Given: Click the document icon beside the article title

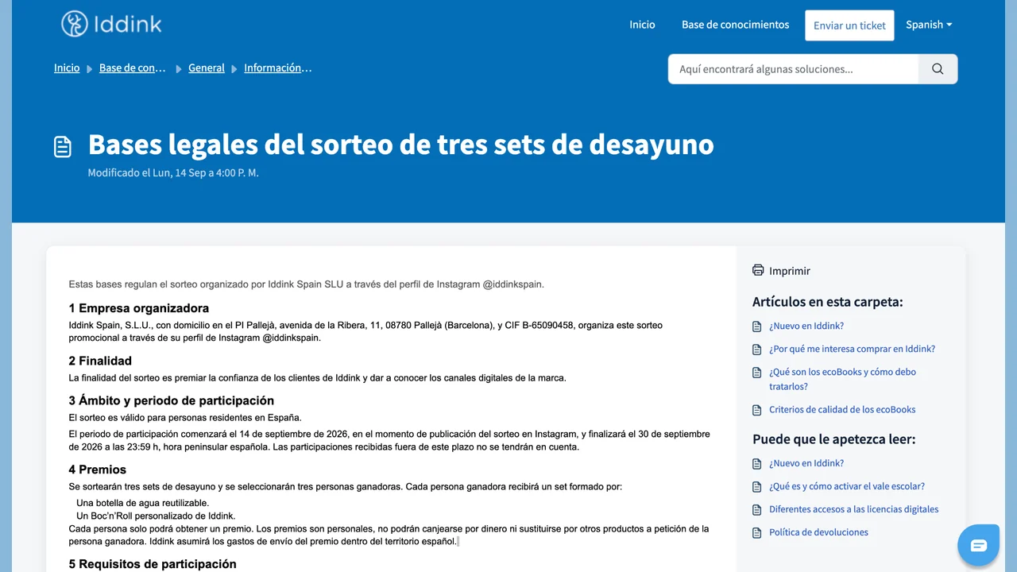Looking at the screenshot, I should tap(63, 146).
